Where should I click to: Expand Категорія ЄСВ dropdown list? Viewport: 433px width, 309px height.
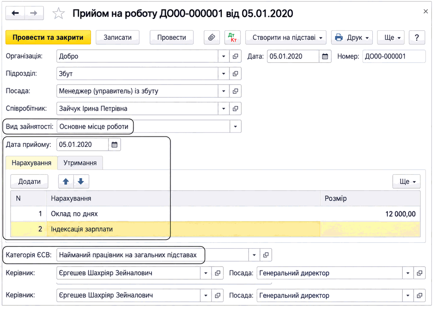pos(254,255)
